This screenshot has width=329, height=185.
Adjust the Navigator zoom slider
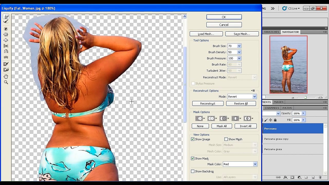[305, 97]
